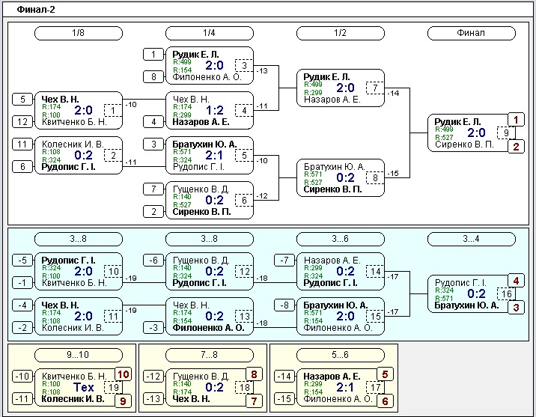Click dashed match number 19 in 9...10 match
This screenshot has height=417, width=536.
coord(113,387)
